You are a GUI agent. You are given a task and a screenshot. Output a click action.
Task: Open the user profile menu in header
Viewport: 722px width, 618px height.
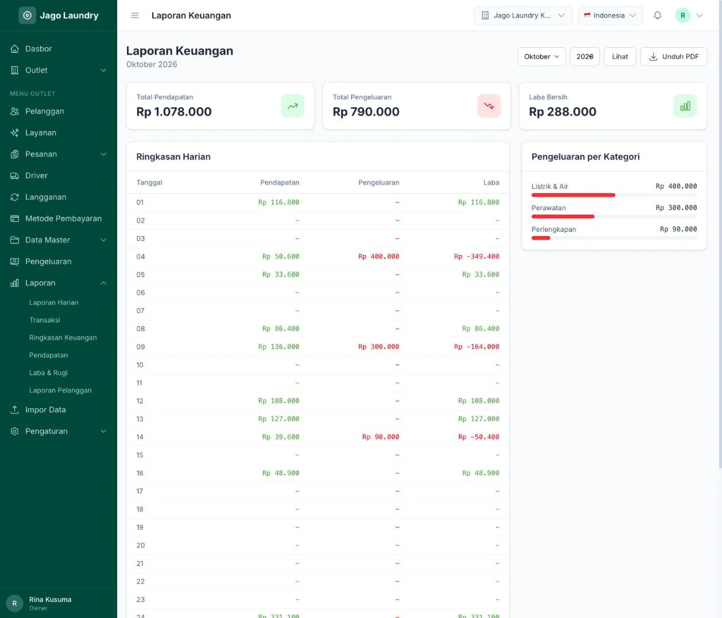pyautogui.click(x=689, y=15)
